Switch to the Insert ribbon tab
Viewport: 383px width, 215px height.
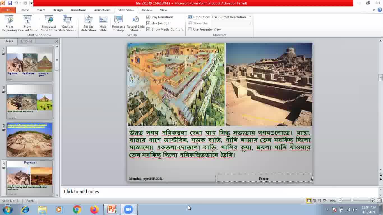coord(41,10)
